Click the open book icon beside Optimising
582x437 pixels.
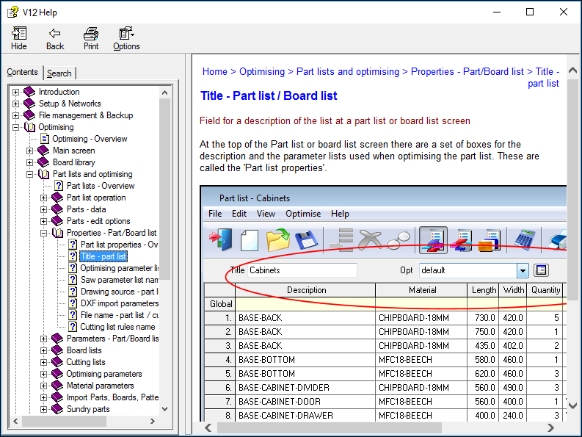[29, 127]
